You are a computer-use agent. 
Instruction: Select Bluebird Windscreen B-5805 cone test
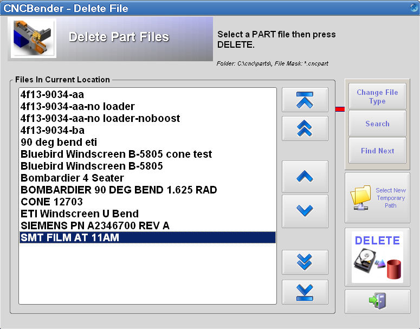[116, 154]
